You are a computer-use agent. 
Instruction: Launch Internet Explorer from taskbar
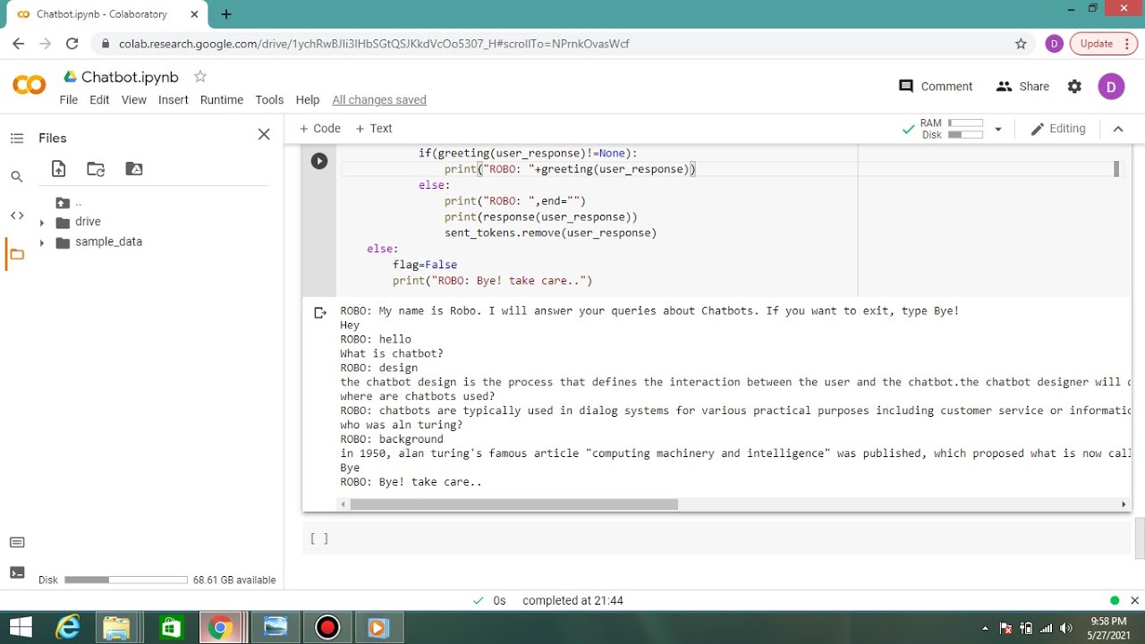tap(68, 627)
